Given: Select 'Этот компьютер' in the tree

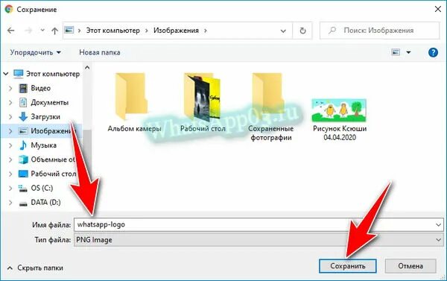Looking at the screenshot, I should (x=53, y=74).
